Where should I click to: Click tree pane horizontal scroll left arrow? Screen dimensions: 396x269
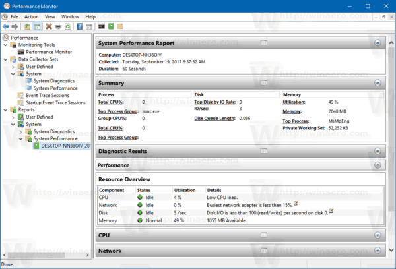pos(5,255)
